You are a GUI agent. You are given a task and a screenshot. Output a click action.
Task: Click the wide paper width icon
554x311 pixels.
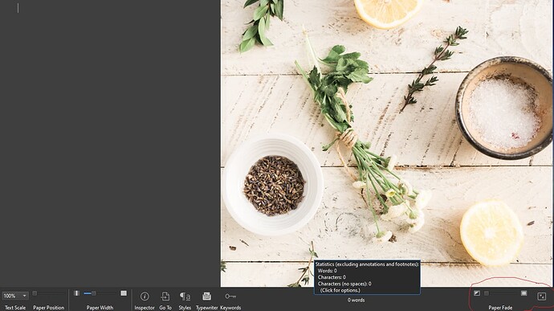click(124, 293)
